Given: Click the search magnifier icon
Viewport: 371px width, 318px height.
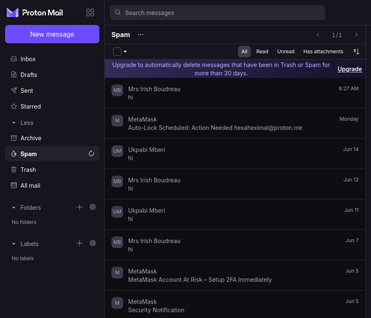Looking at the screenshot, I should point(117,12).
